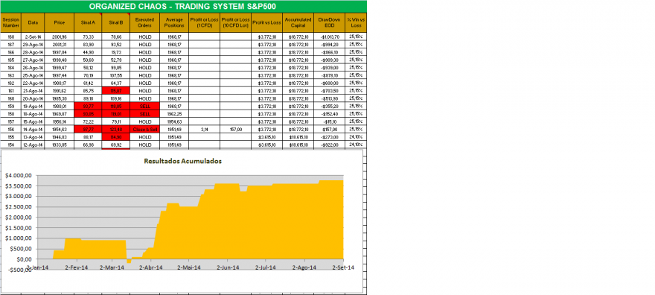This screenshot has height=295, width=655.
Task: Select the 'Profit or Loss (1CFD)' header
Action: tap(204, 22)
